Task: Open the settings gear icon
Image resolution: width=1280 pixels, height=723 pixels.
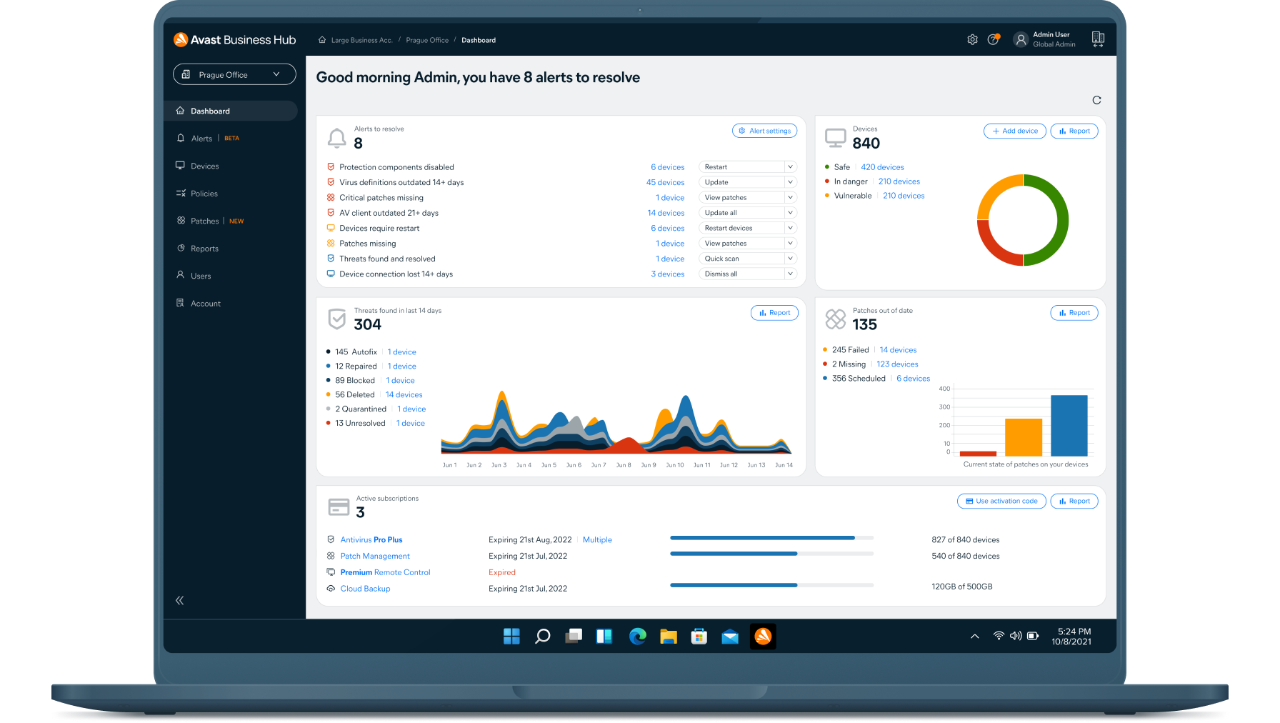Action: tap(972, 40)
